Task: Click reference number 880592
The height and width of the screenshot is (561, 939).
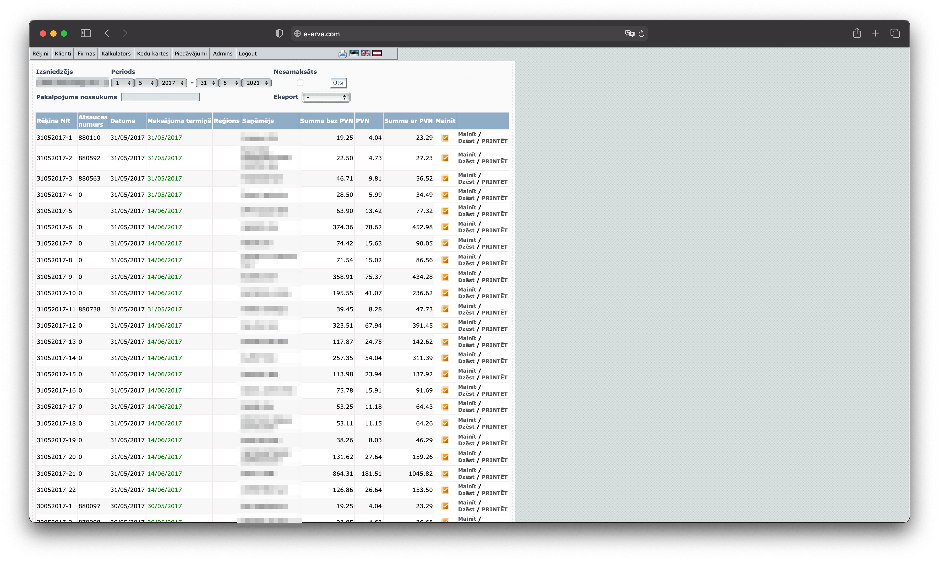Action: 89,158
